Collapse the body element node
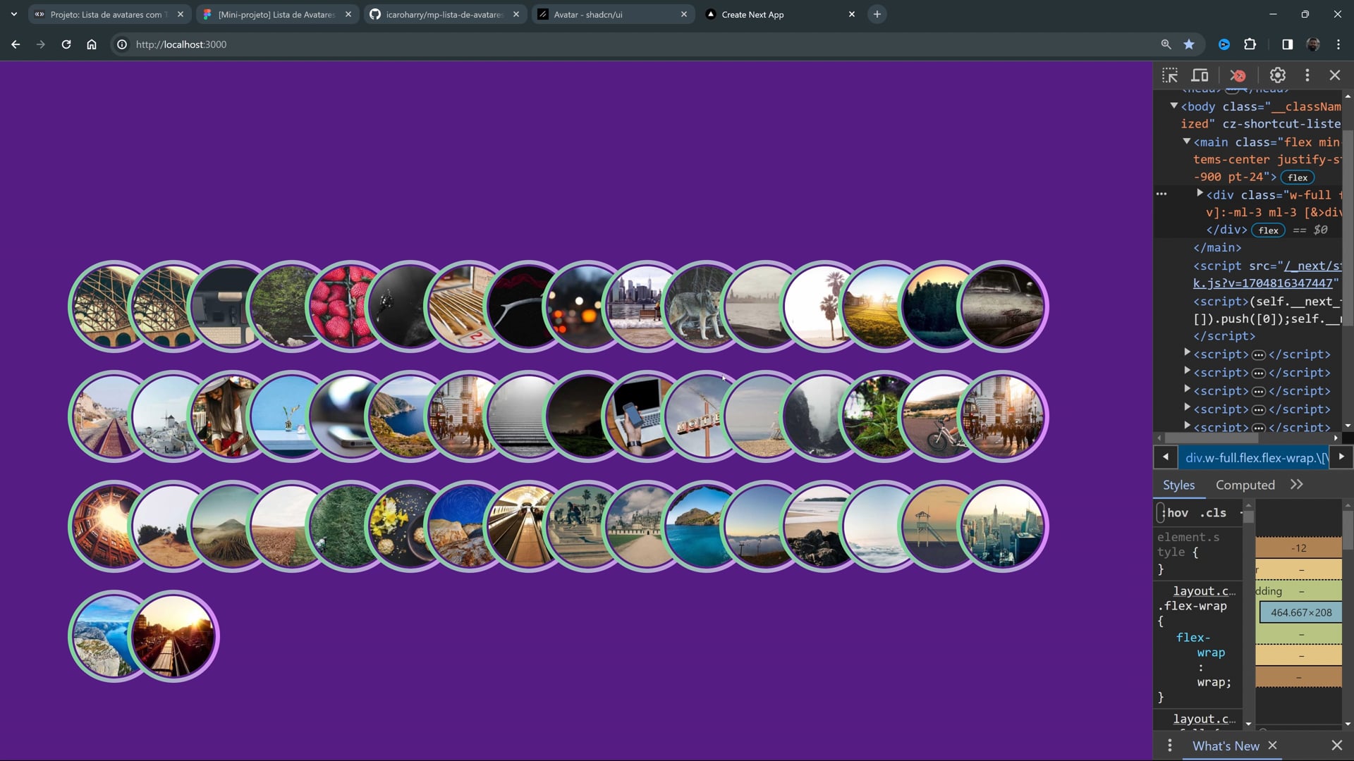The height and width of the screenshot is (761, 1354). (x=1173, y=106)
